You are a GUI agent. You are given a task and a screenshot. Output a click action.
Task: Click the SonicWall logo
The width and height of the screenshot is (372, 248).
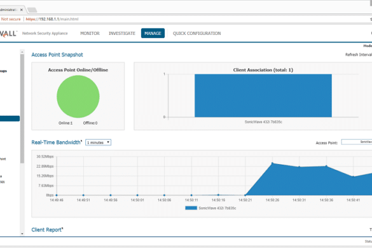coord(8,34)
